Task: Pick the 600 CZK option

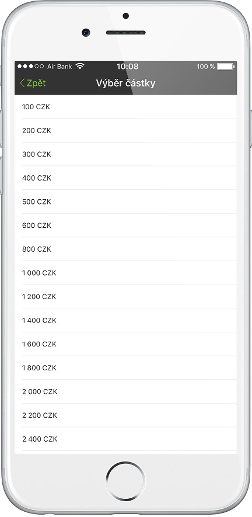Action: coord(126,225)
